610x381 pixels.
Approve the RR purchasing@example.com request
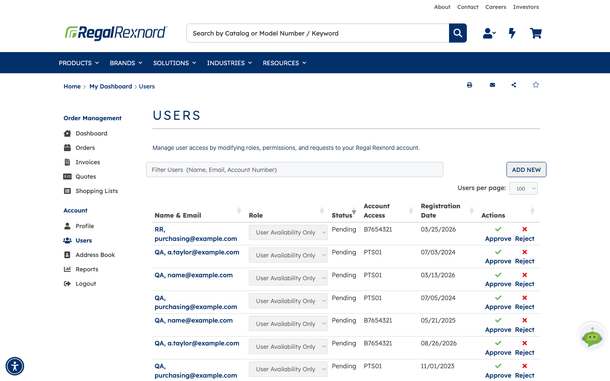[x=498, y=234]
